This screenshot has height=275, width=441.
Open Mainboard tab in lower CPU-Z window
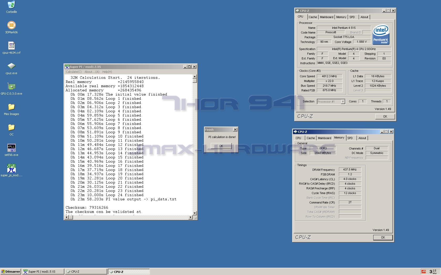(324, 138)
